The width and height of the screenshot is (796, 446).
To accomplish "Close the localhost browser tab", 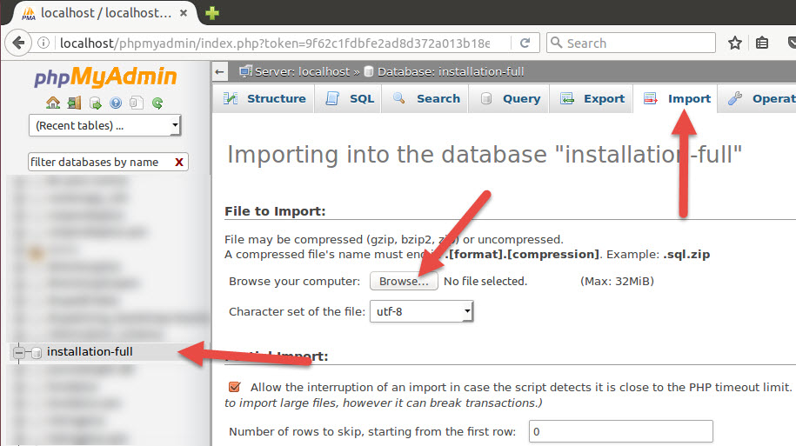I will click(184, 13).
